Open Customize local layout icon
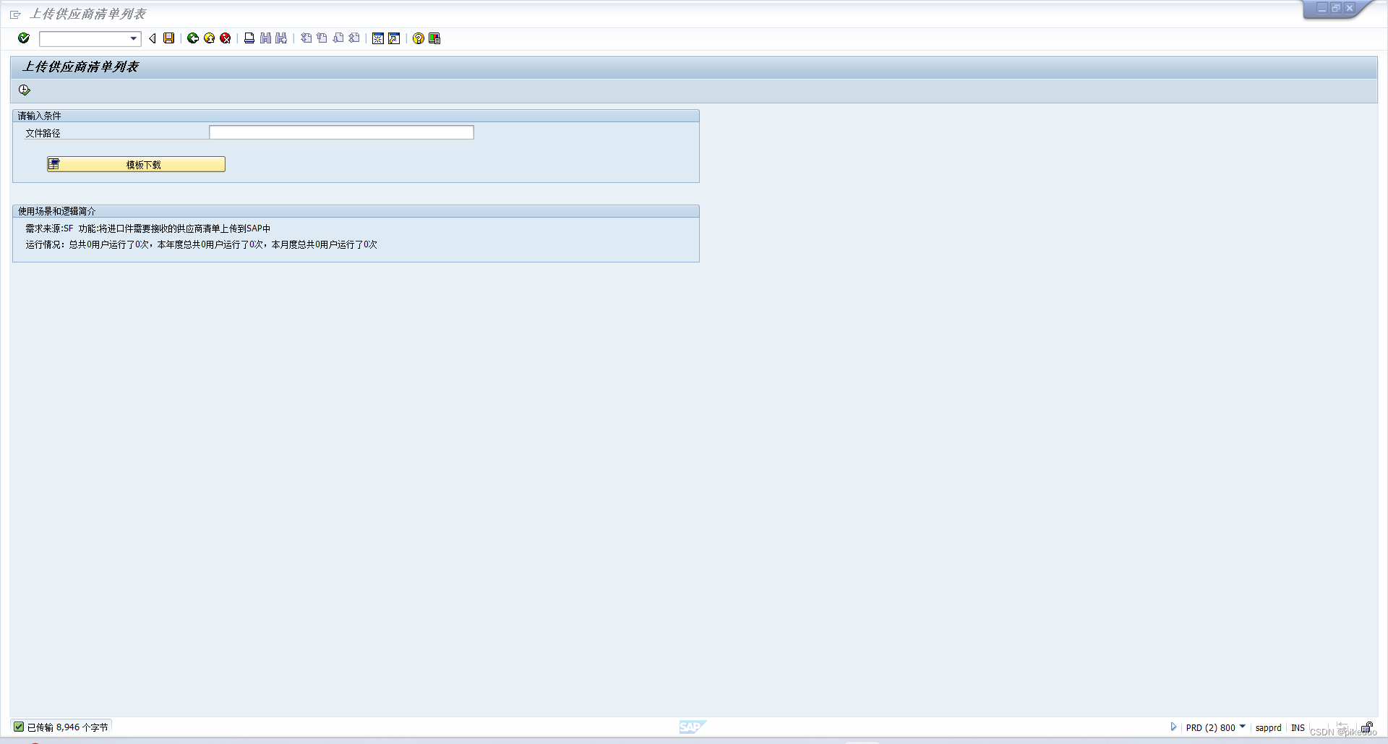This screenshot has height=744, width=1388. coord(434,38)
